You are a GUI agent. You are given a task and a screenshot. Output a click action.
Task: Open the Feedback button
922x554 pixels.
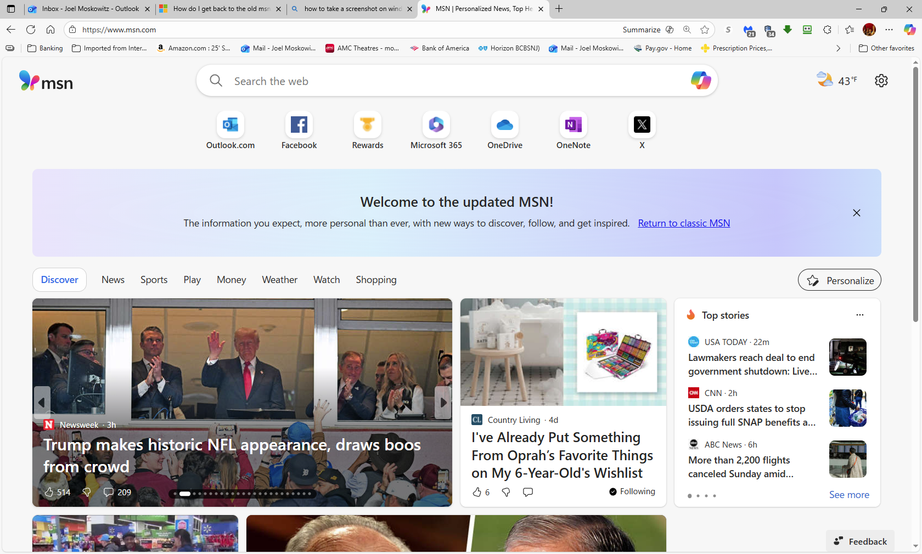(x=860, y=541)
